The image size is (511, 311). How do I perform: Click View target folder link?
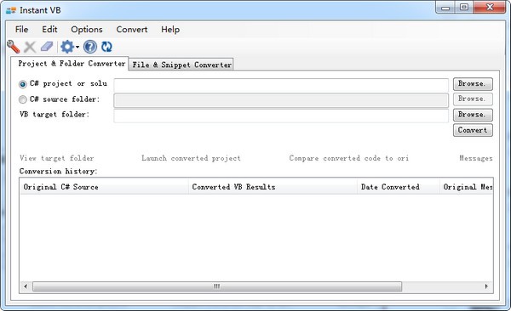click(x=57, y=158)
